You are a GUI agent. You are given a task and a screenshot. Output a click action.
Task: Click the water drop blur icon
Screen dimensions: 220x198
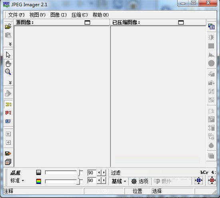click(x=211, y=145)
